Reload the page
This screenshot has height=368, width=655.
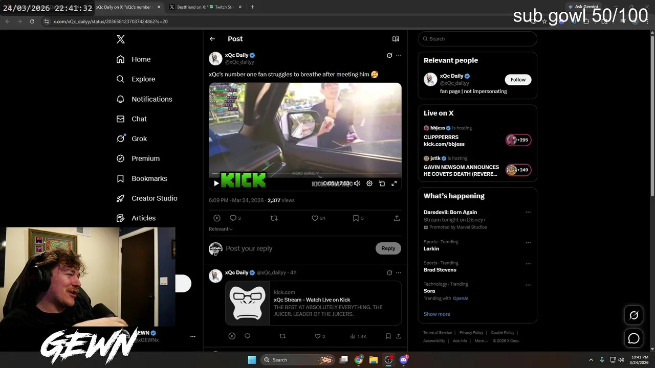click(x=32, y=21)
